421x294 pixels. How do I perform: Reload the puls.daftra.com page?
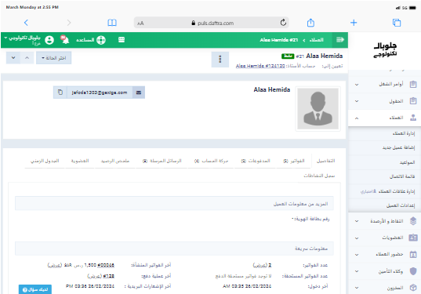tap(283, 23)
